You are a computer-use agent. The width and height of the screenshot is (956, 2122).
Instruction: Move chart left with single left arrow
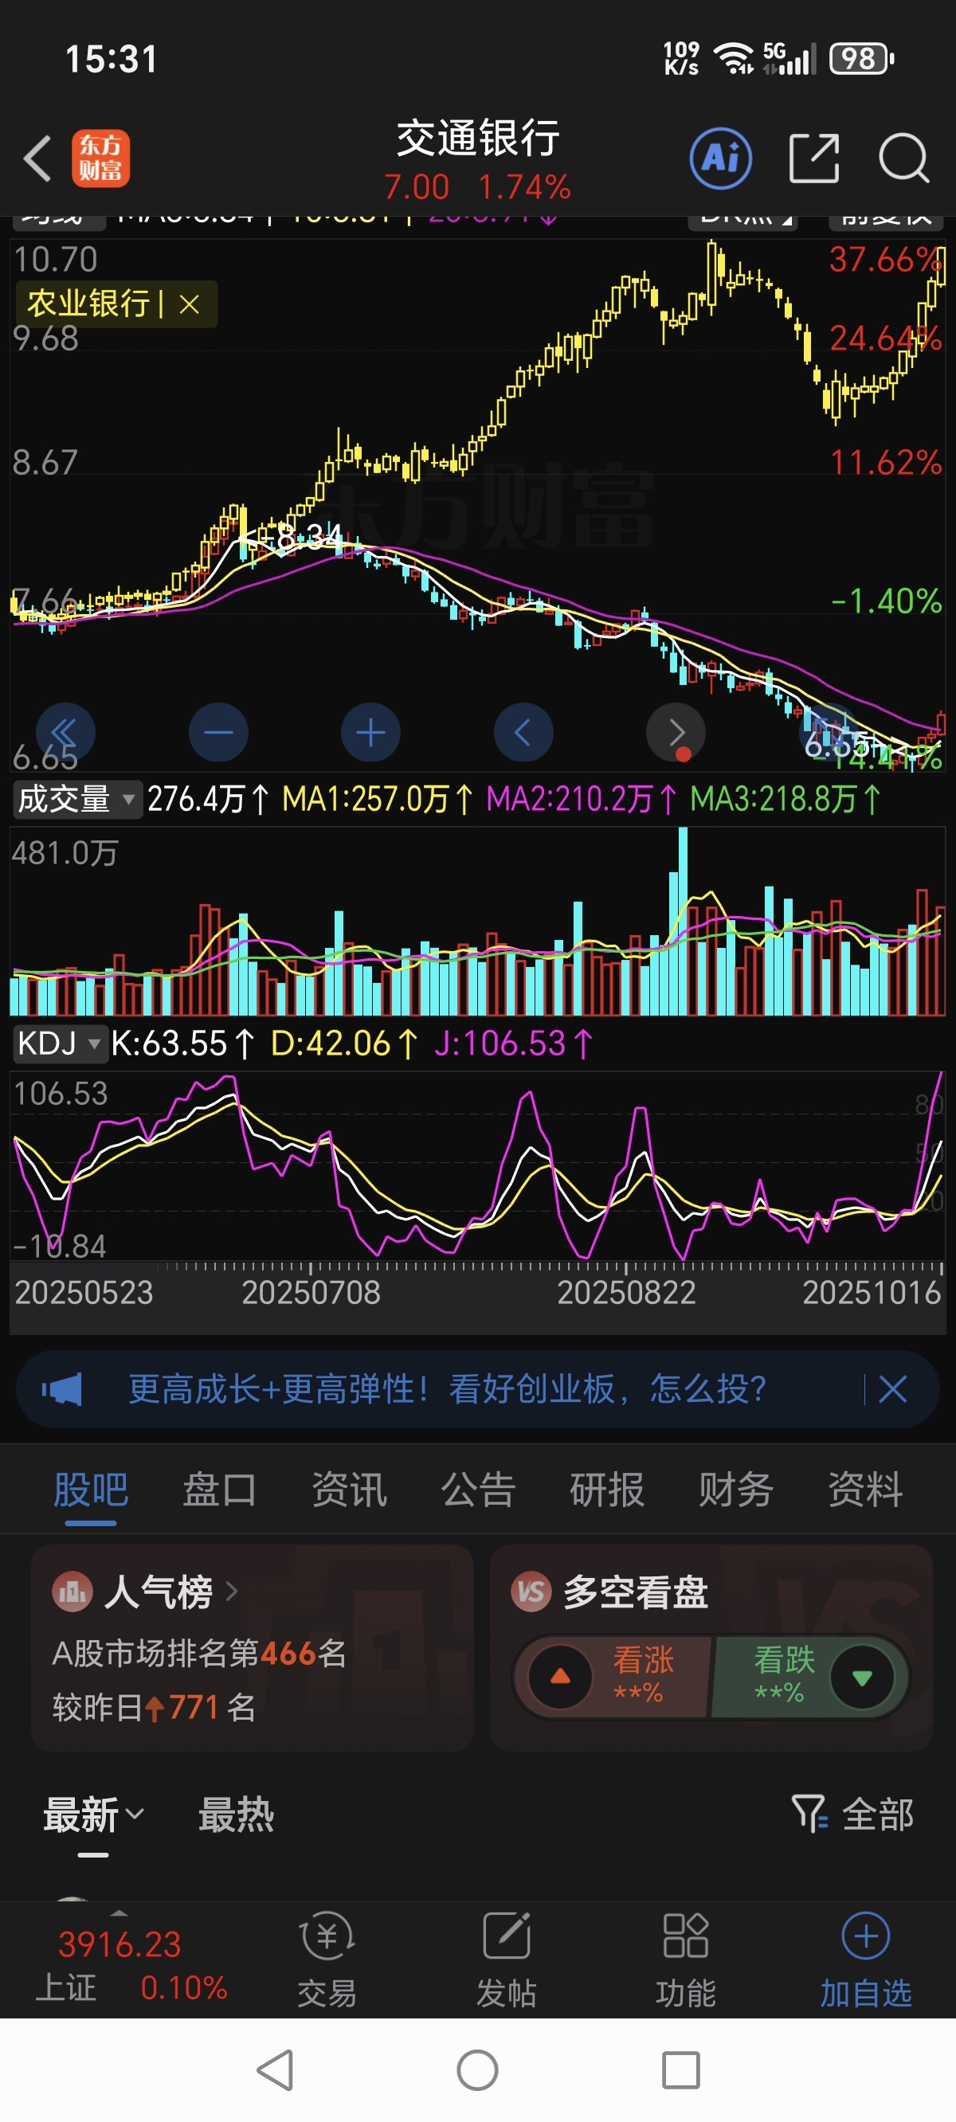pos(523,731)
